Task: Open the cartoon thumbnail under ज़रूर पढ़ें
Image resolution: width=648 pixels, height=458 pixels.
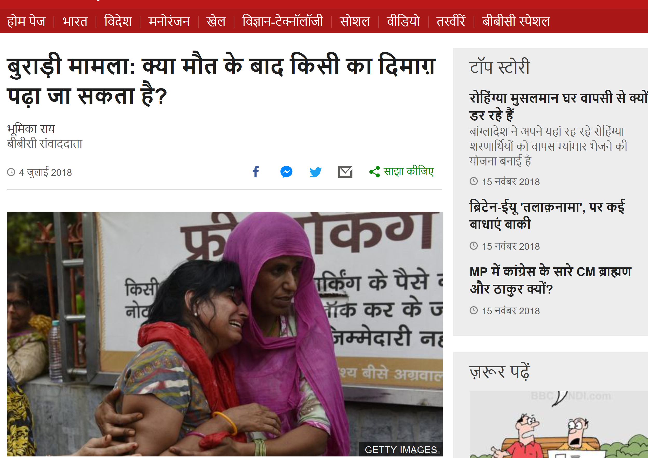Action: (558, 424)
